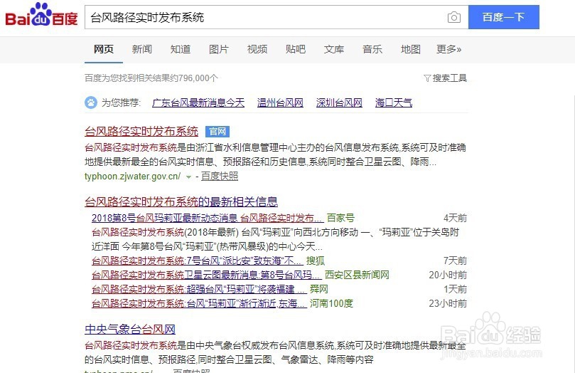Screen dimensions: 575x373
Task: Select the 网页 tab
Action: tap(103, 49)
